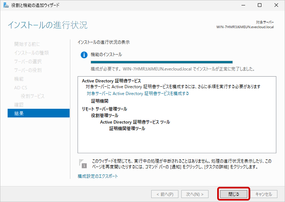Minimize the wizard window
The height and width of the screenshot is (202, 285).
(x=243, y=5)
